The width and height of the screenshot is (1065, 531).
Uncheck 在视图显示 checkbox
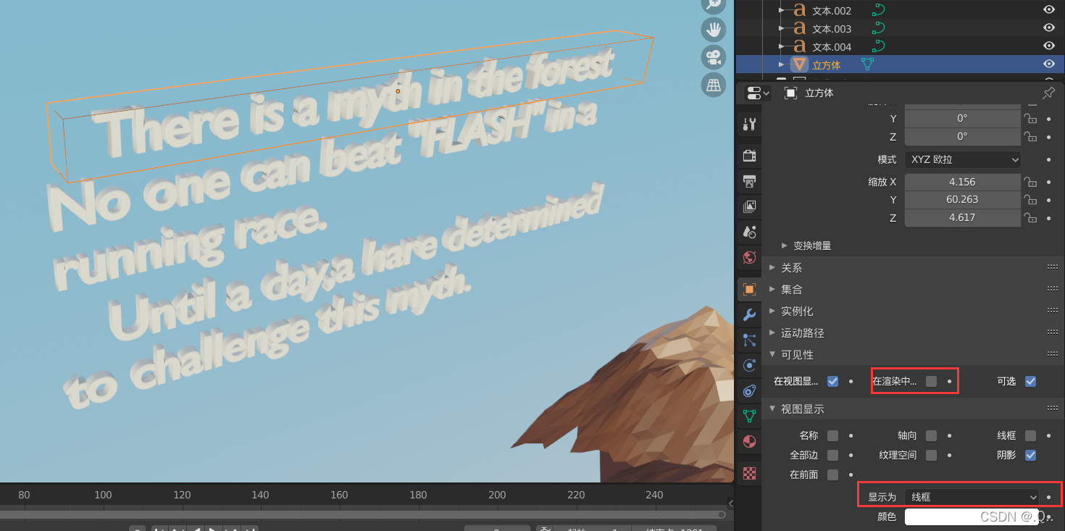pyautogui.click(x=832, y=381)
